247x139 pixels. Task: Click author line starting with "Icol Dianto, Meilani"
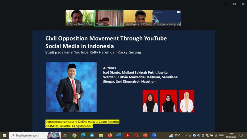(135, 73)
